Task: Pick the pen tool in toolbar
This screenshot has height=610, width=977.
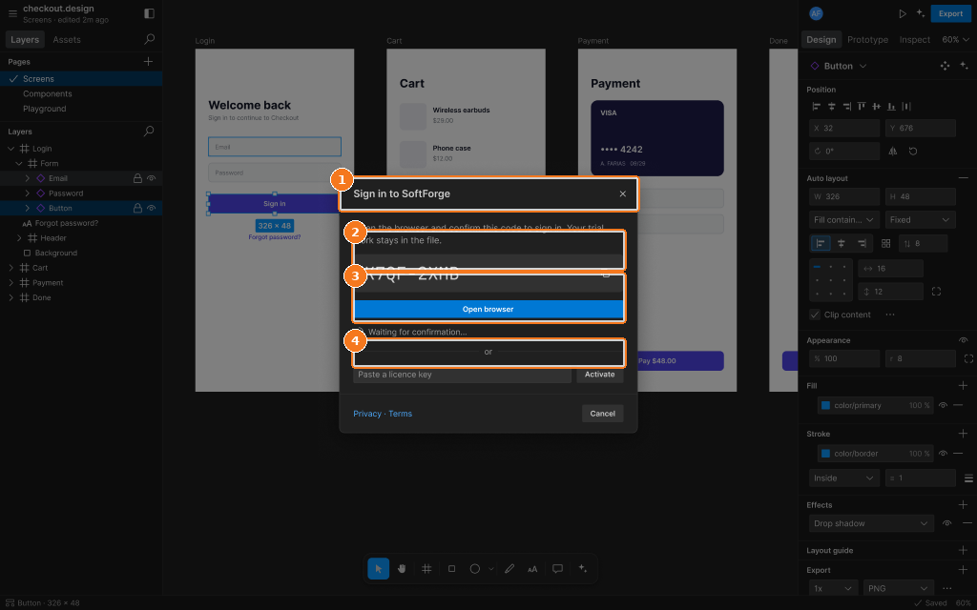Action: click(x=509, y=568)
